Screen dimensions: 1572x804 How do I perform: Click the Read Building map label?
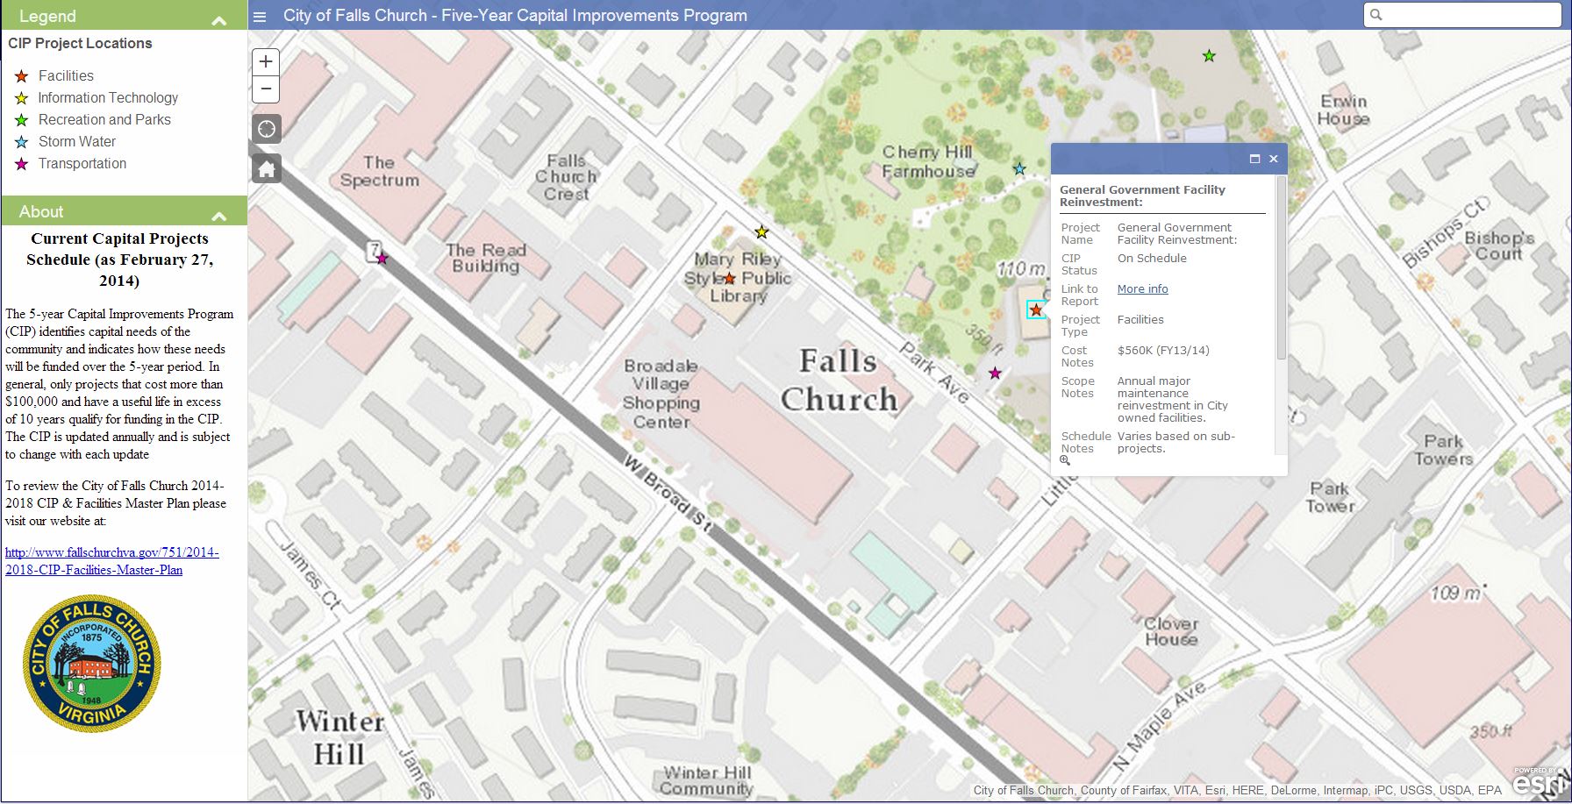pyautogui.click(x=486, y=258)
